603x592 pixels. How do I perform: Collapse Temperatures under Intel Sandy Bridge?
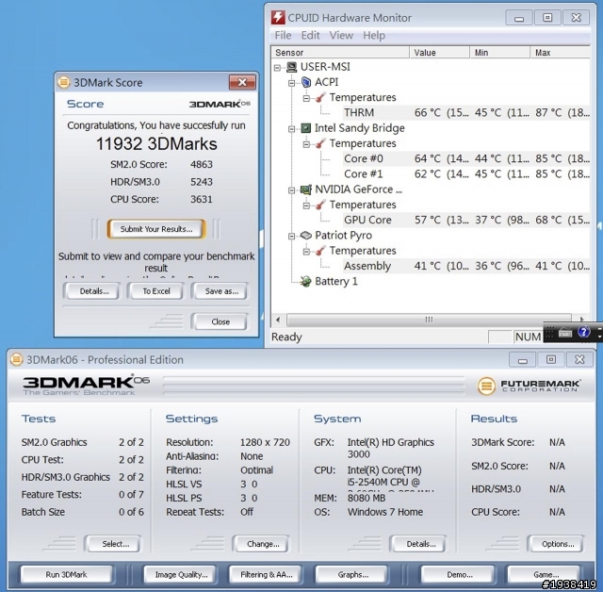pyautogui.click(x=306, y=144)
